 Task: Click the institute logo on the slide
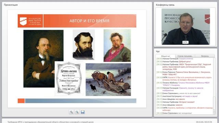pyautogui.click(x=30, y=21)
